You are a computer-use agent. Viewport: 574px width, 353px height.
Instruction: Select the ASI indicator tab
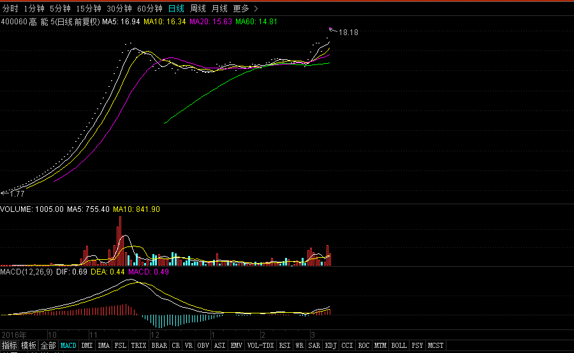[x=219, y=345]
